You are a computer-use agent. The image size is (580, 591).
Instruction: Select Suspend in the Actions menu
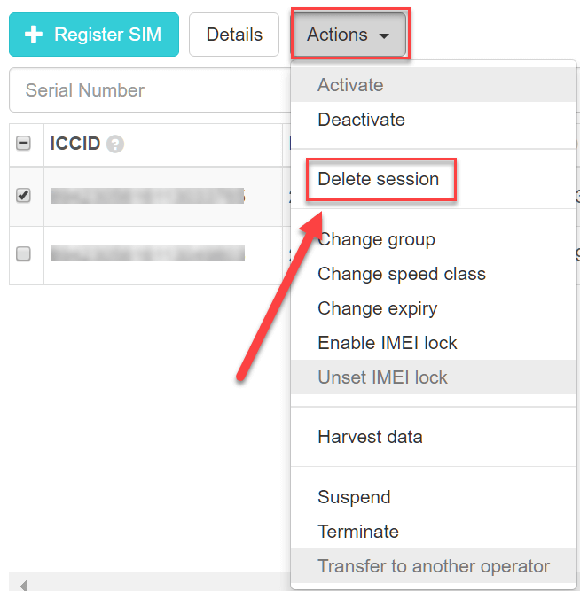pos(354,497)
